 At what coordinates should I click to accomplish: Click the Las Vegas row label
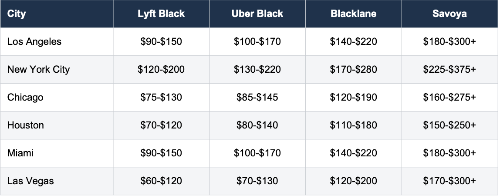(x=30, y=181)
